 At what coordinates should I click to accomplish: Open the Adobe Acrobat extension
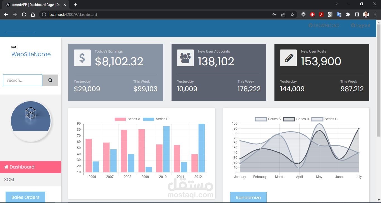click(321, 14)
